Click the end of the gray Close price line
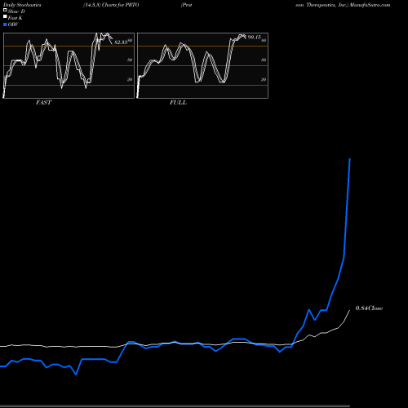Image resolution: width=408 pixels, height=408 pixels. coord(349,310)
